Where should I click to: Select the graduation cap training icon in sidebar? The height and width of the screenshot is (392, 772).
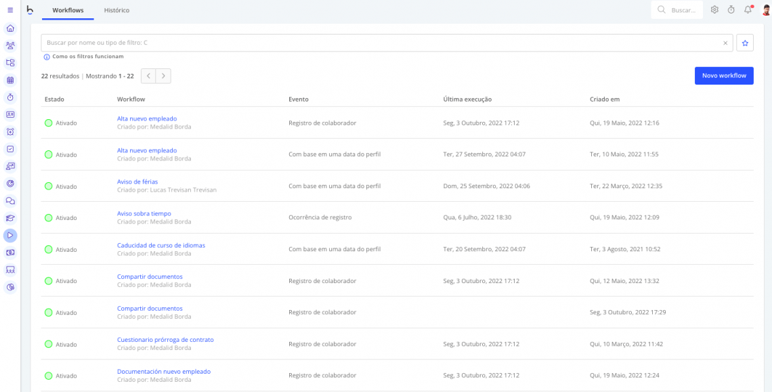pyautogui.click(x=9, y=217)
